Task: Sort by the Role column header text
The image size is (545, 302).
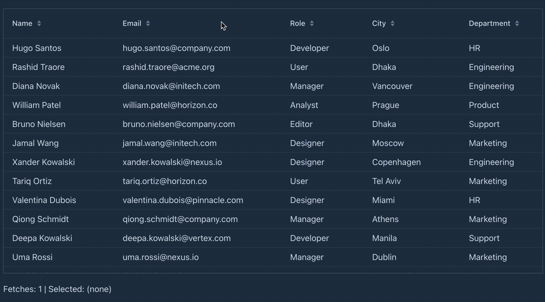Action: pos(298,23)
